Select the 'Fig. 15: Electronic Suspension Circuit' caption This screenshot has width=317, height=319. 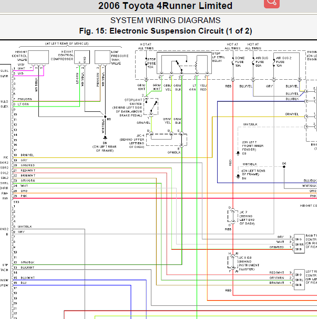click(x=165, y=31)
